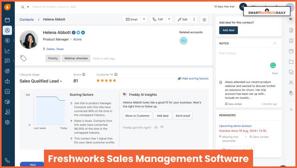This screenshot has height=168, width=297.
Task: Open the appointments calendar icon in right rail
Action: (x=291, y=51)
